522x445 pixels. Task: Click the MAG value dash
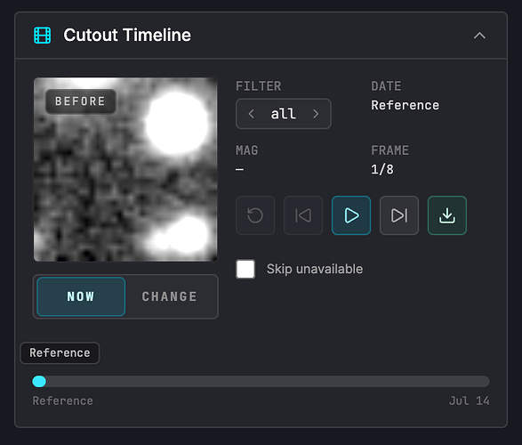coord(240,169)
